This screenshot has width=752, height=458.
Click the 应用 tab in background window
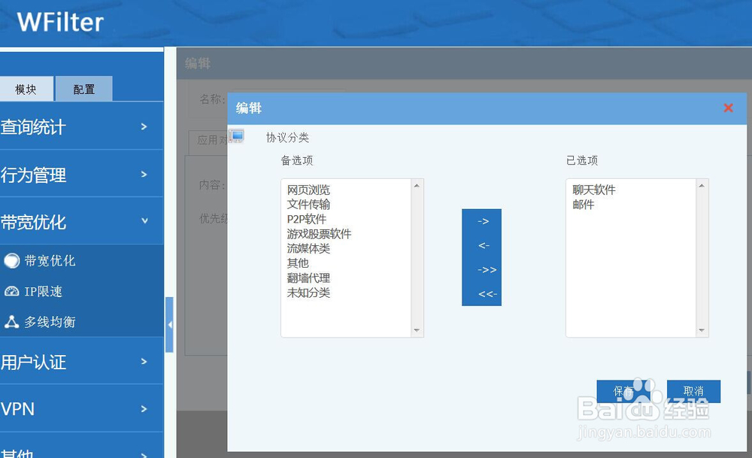tap(208, 141)
